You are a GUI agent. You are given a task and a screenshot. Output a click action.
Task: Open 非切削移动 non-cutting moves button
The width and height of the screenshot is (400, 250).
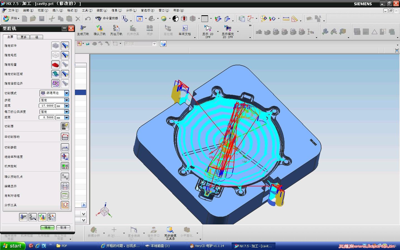(65, 137)
